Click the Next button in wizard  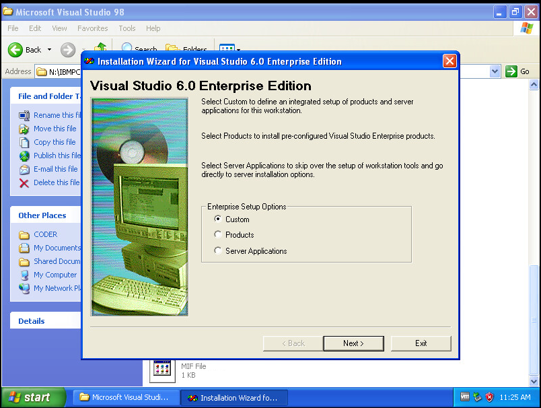click(x=353, y=343)
